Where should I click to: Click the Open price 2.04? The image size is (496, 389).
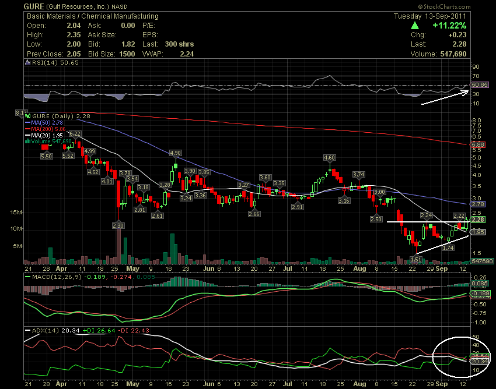(x=74, y=26)
